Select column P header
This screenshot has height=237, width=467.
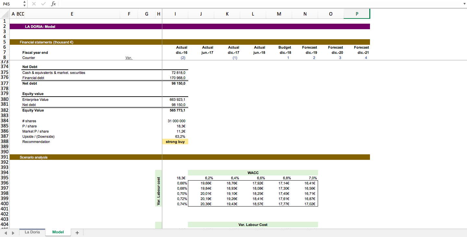(357, 14)
